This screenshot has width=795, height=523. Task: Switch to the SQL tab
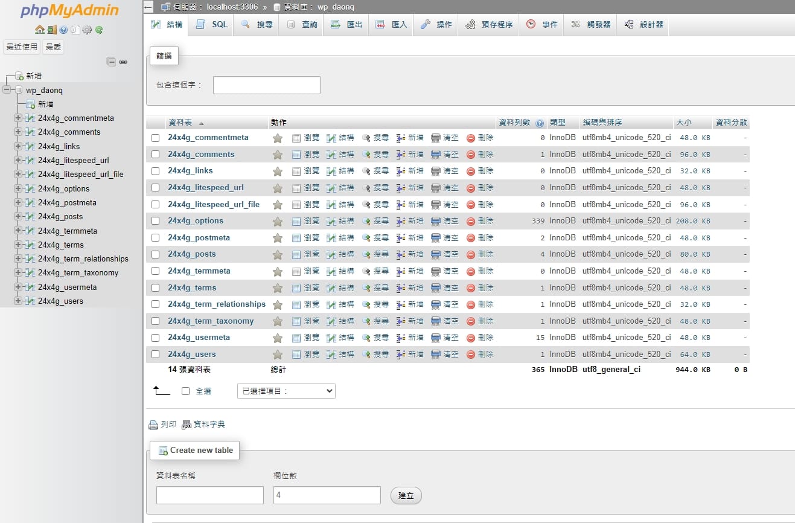click(x=211, y=24)
